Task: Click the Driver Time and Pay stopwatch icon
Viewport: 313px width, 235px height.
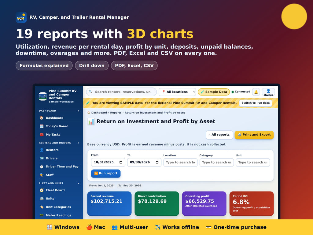Action: pos(42,166)
